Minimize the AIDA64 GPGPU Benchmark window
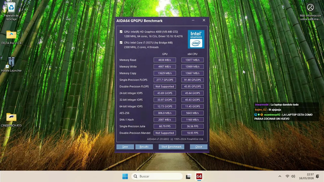Image resolution: width=324 pixels, height=182 pixels. [193, 20]
